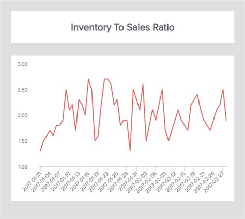Select the 2017-01-01 date label
Viewport: 245px width, 219px height.
tap(32, 181)
